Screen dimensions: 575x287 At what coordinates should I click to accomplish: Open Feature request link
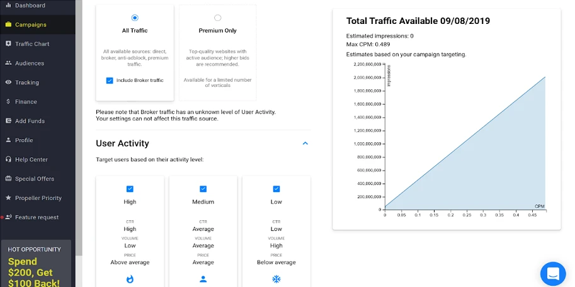[x=37, y=217]
